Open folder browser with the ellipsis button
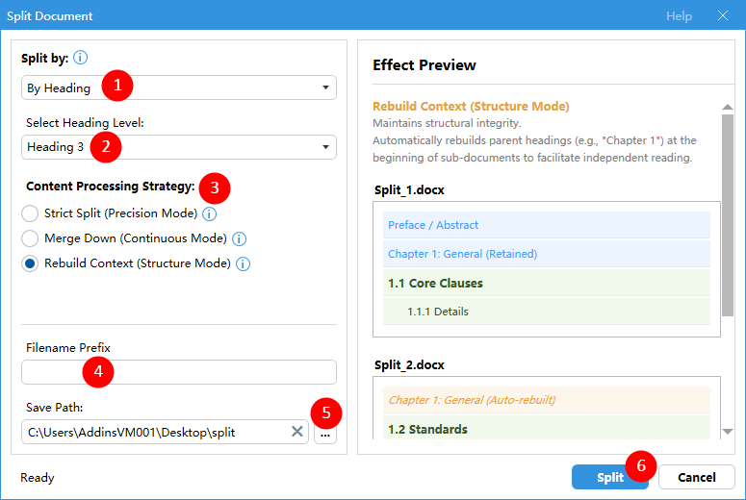This screenshot has height=500, width=746. 325,433
